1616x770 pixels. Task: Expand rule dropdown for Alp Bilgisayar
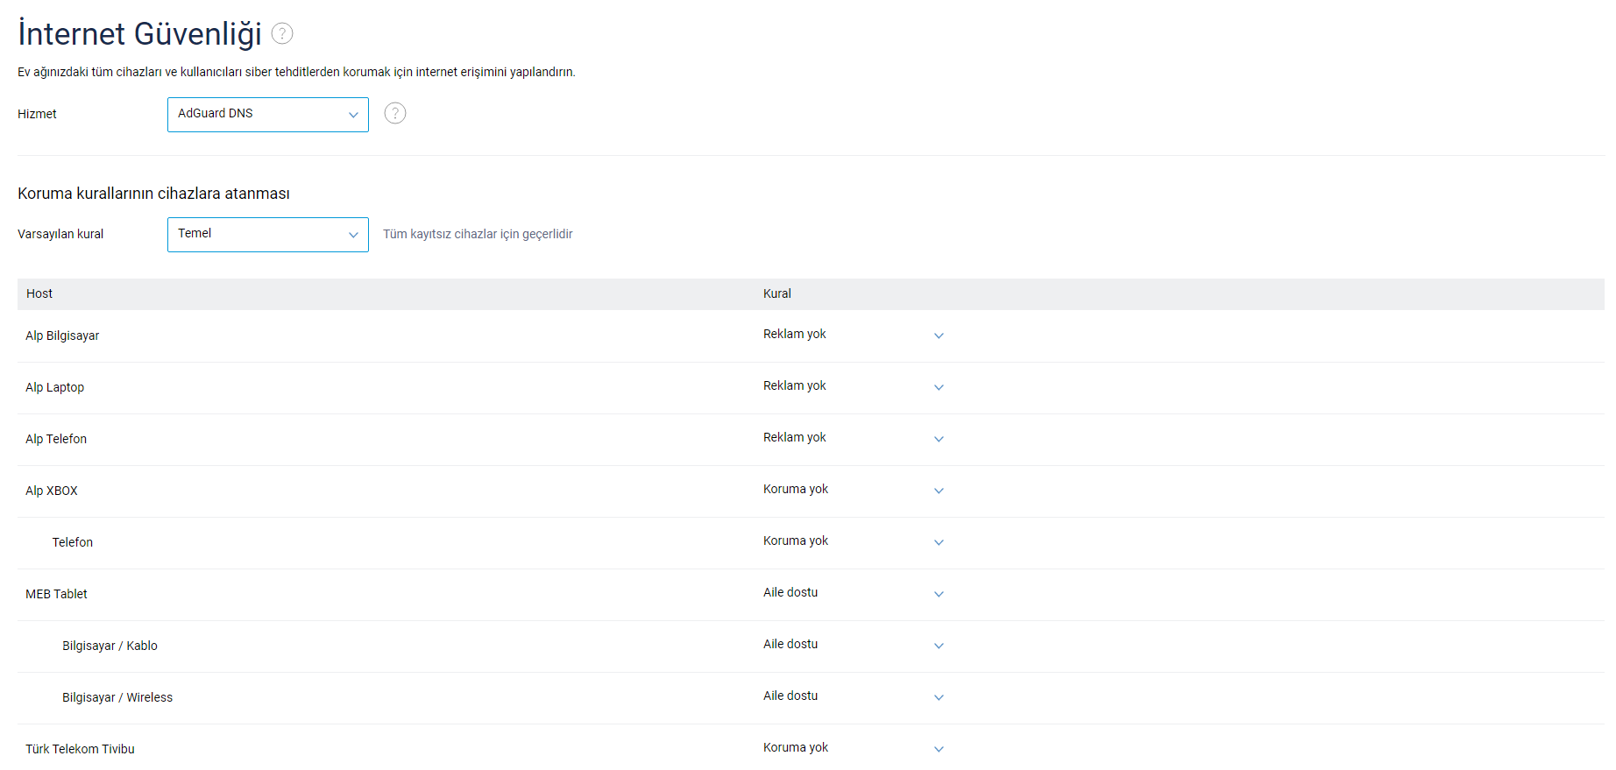[939, 336]
